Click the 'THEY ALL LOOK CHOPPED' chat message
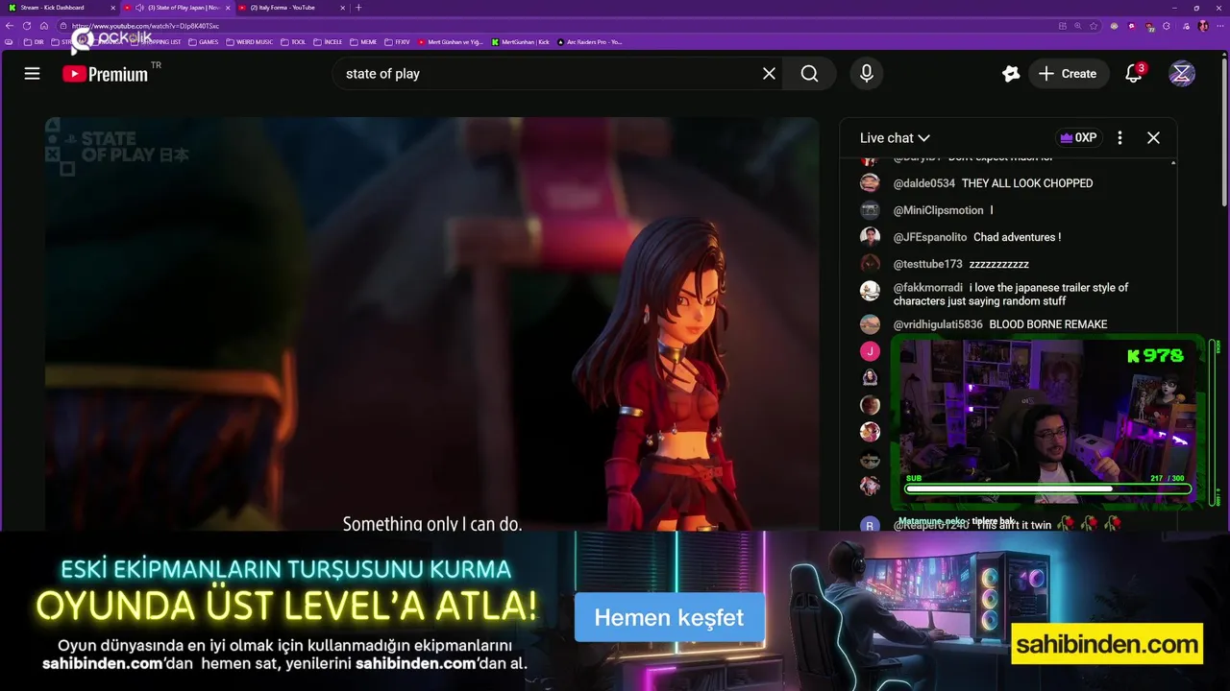 tap(1027, 183)
